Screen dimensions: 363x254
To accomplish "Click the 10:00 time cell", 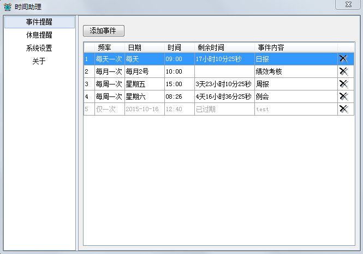I will [180, 71].
